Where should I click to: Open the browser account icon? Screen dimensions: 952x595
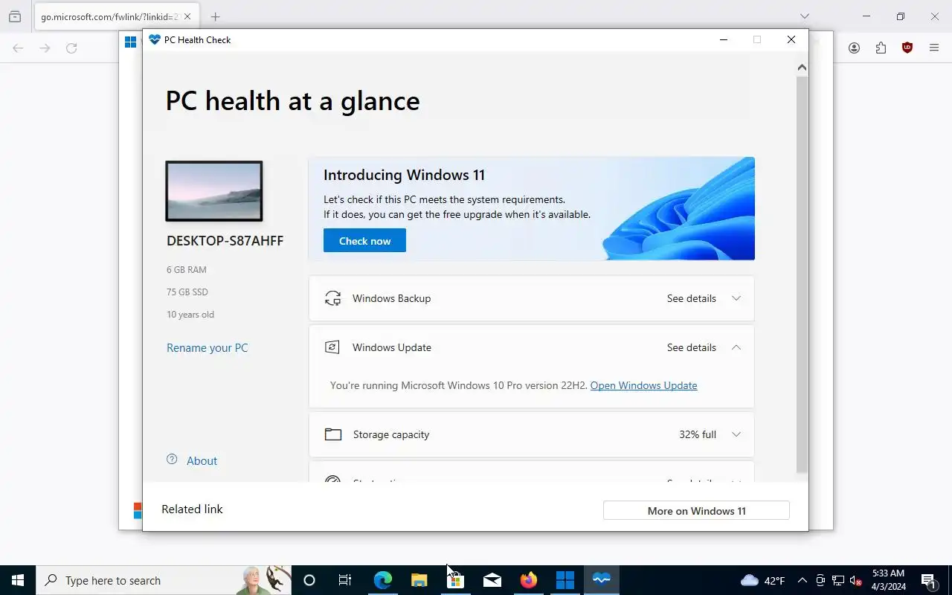(854, 48)
